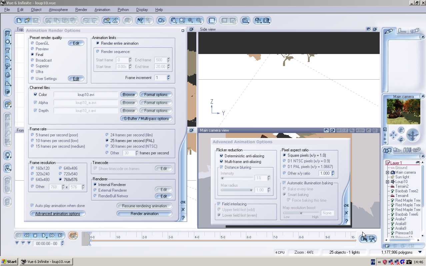Click the OK button of Animation Render Options

pyautogui.click(x=183, y=202)
